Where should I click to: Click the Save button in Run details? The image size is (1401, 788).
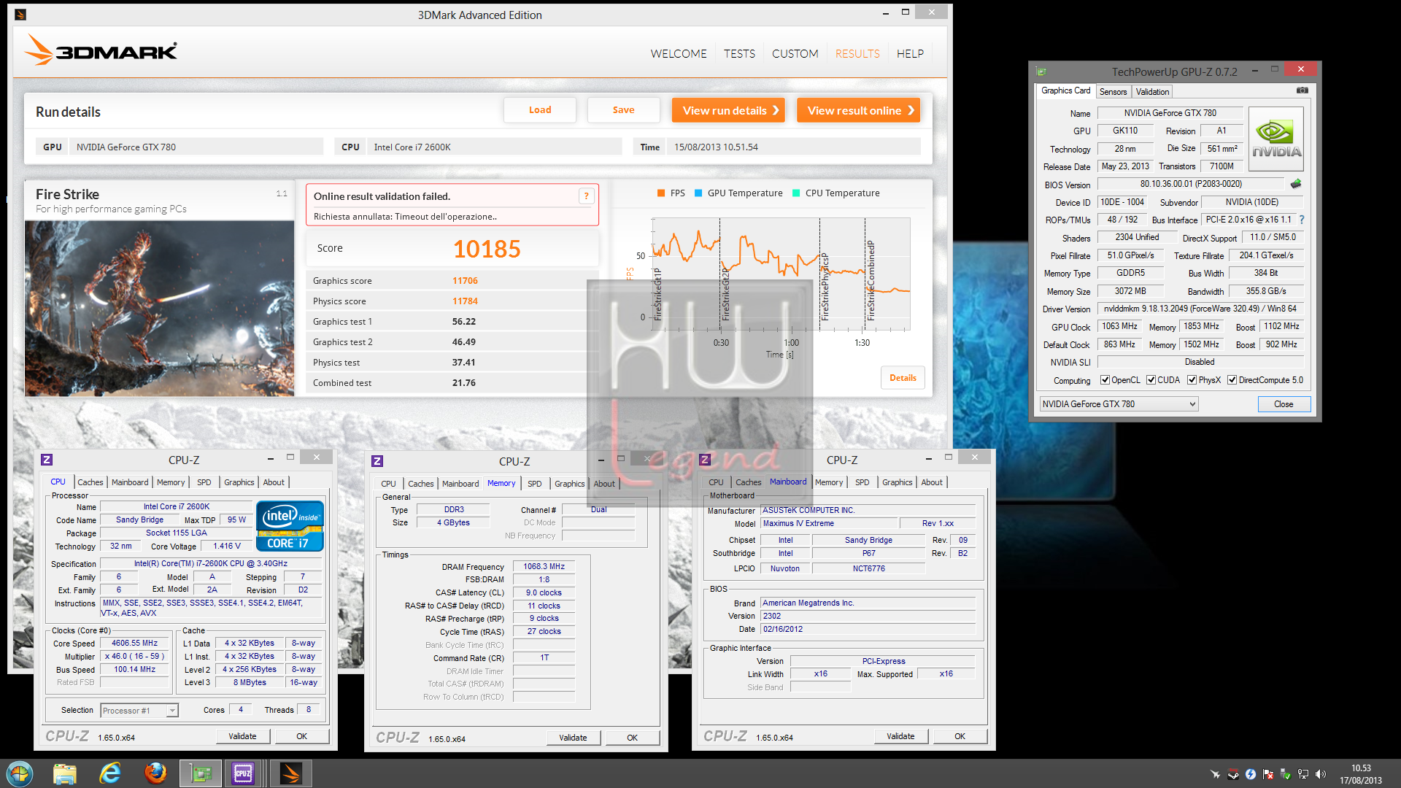point(623,110)
